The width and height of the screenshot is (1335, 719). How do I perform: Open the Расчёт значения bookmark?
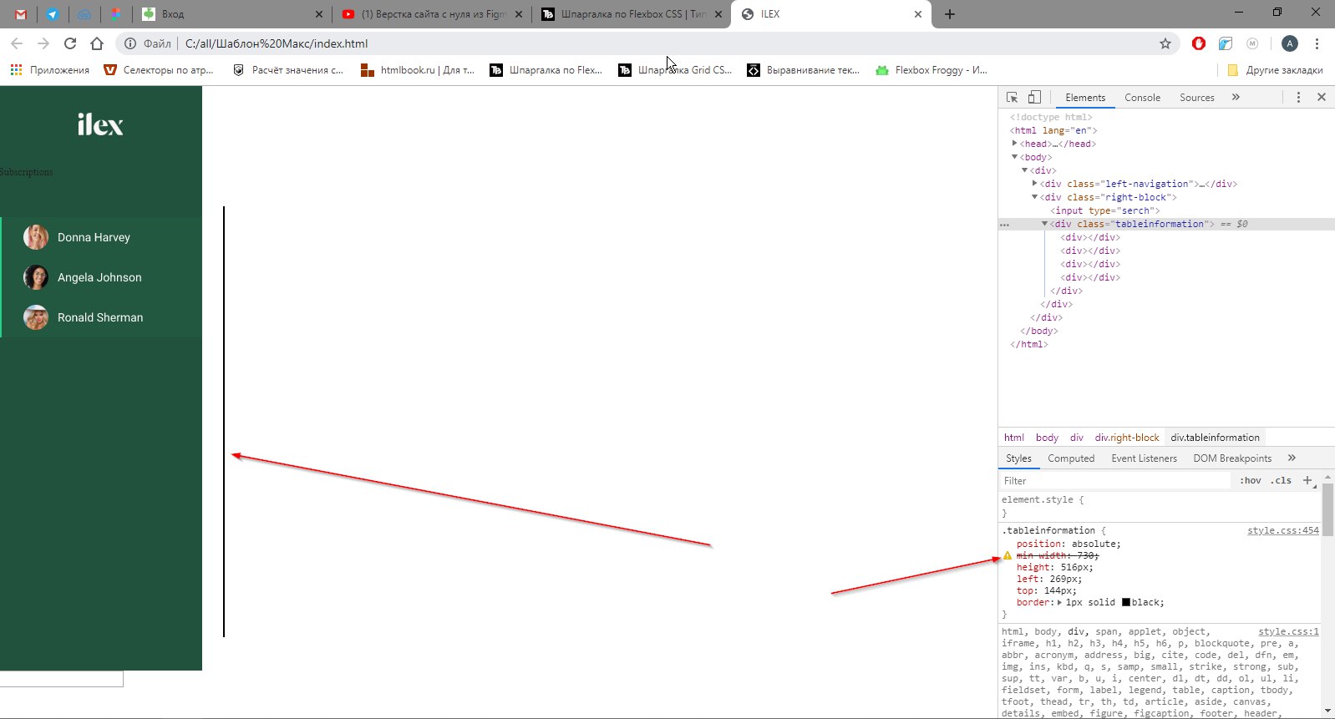point(288,70)
